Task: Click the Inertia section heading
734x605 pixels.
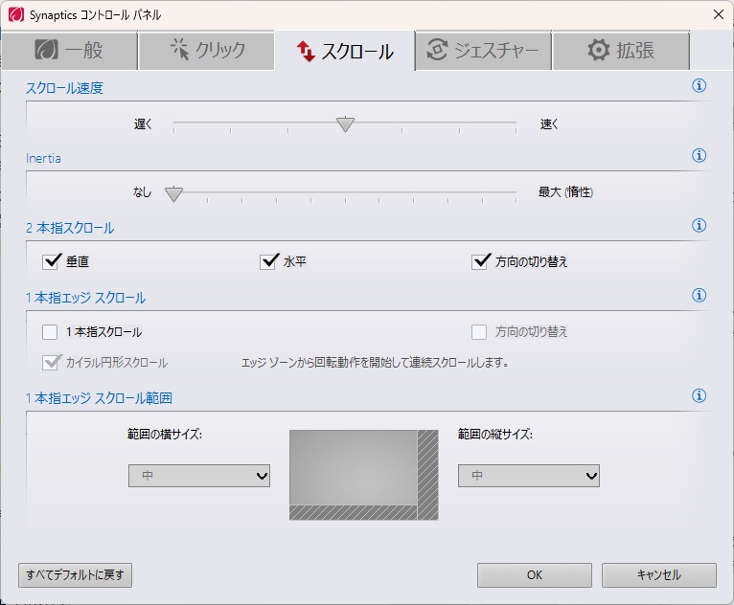Action: [43, 158]
